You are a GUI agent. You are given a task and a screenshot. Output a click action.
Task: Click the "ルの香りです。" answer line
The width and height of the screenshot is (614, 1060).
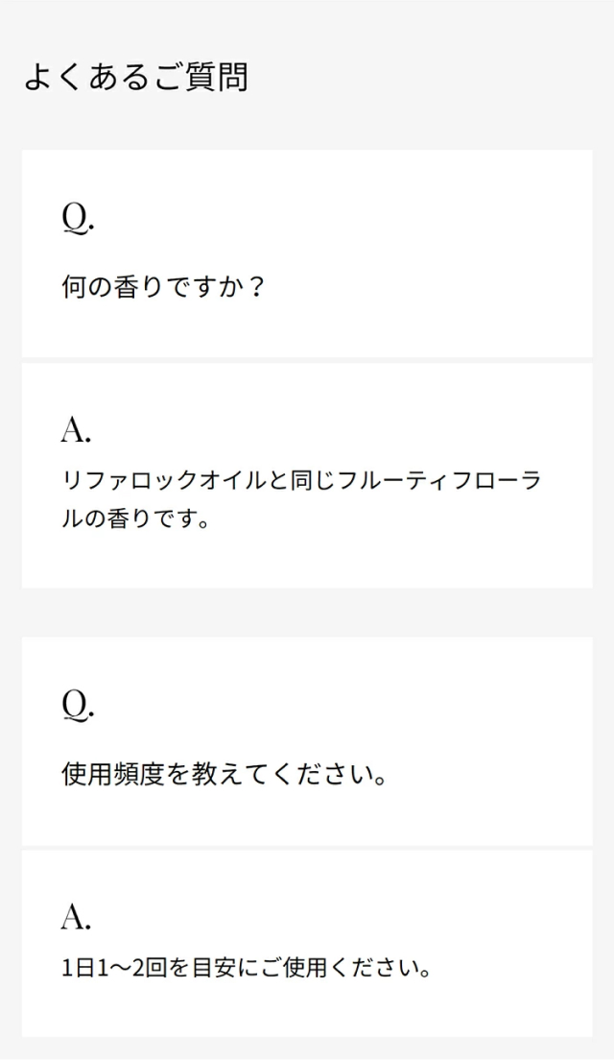pyautogui.click(x=135, y=519)
